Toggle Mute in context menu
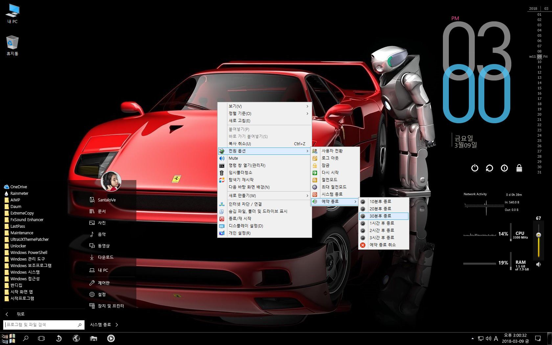Viewport: 552px width, 345px height. click(x=264, y=158)
